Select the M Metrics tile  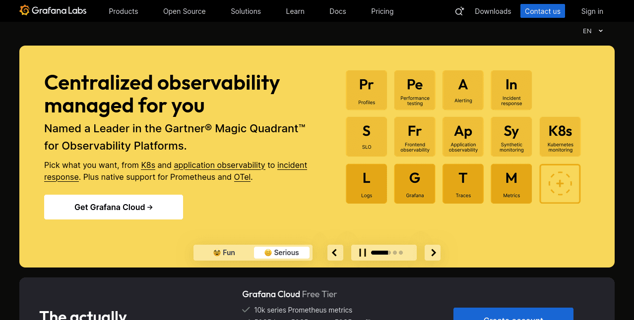[x=511, y=184]
